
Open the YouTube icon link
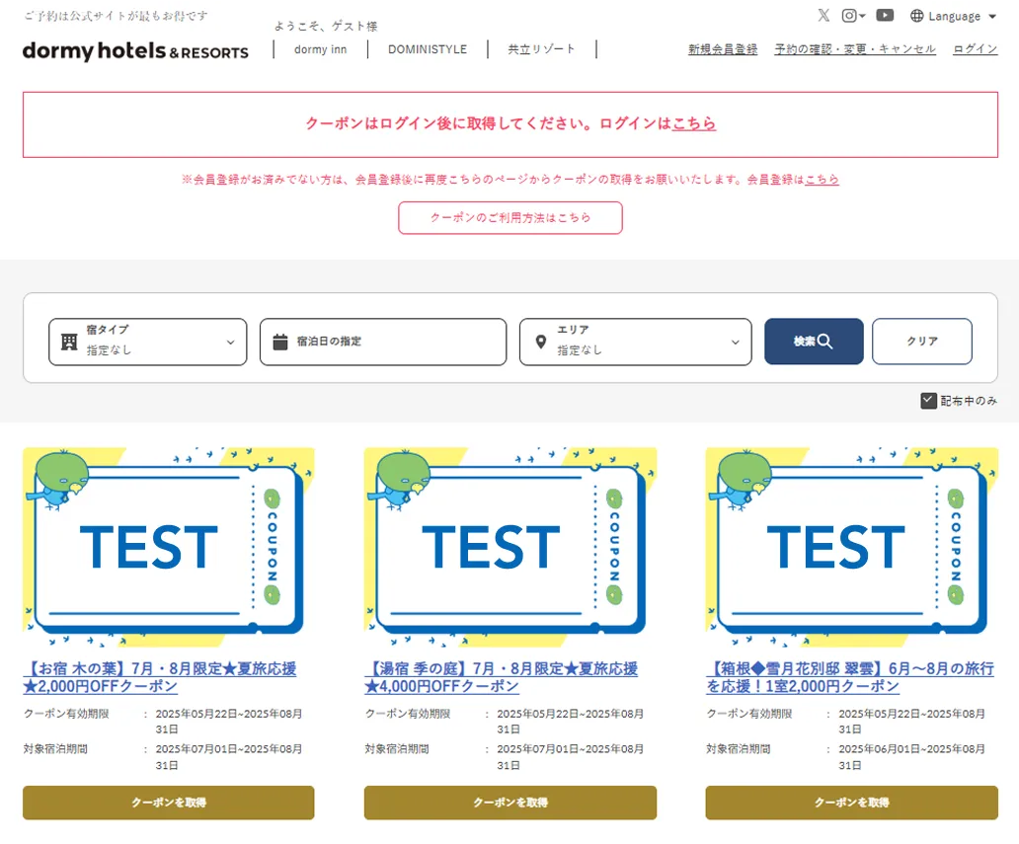pos(885,15)
